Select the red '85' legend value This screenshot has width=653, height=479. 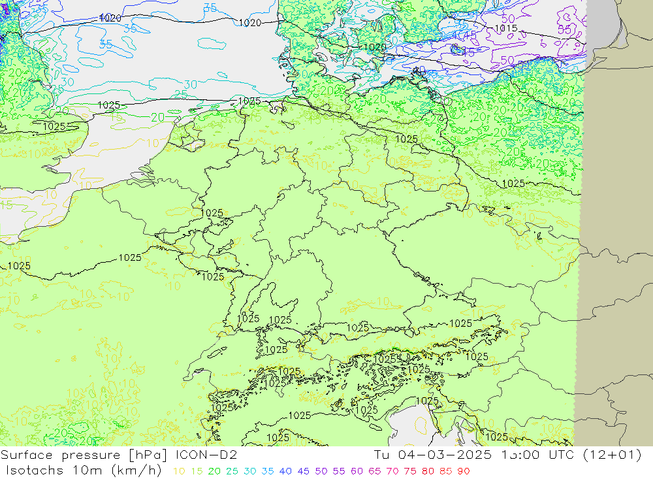pos(446,471)
